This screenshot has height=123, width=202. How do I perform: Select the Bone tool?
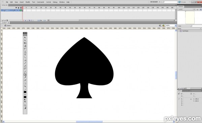[25, 72]
